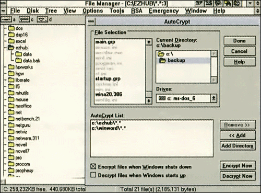The image size is (261, 193).
Task: Select drive a icon in drive bar
Action: pos(6,19)
